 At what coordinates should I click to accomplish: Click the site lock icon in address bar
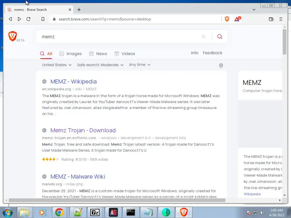[x=54, y=19]
